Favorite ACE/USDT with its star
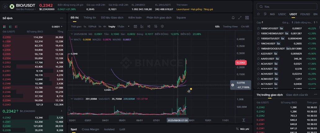The width and height of the screenshot is (320, 133). coord(258,69)
